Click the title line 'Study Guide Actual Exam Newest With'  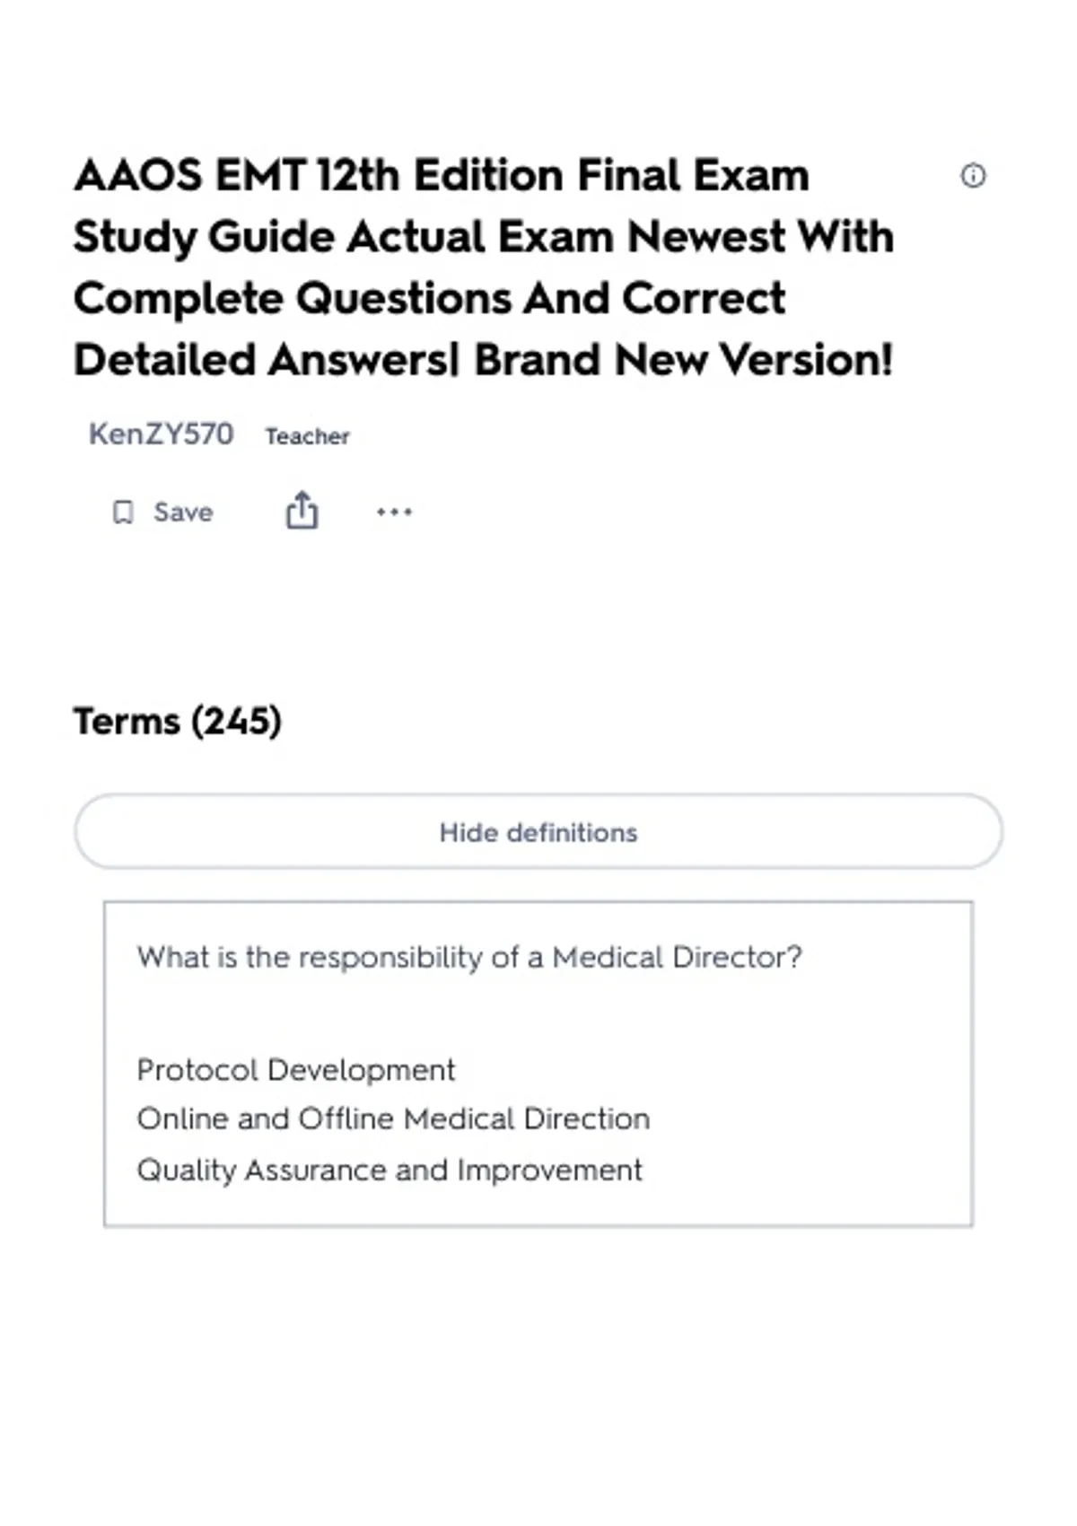click(484, 238)
